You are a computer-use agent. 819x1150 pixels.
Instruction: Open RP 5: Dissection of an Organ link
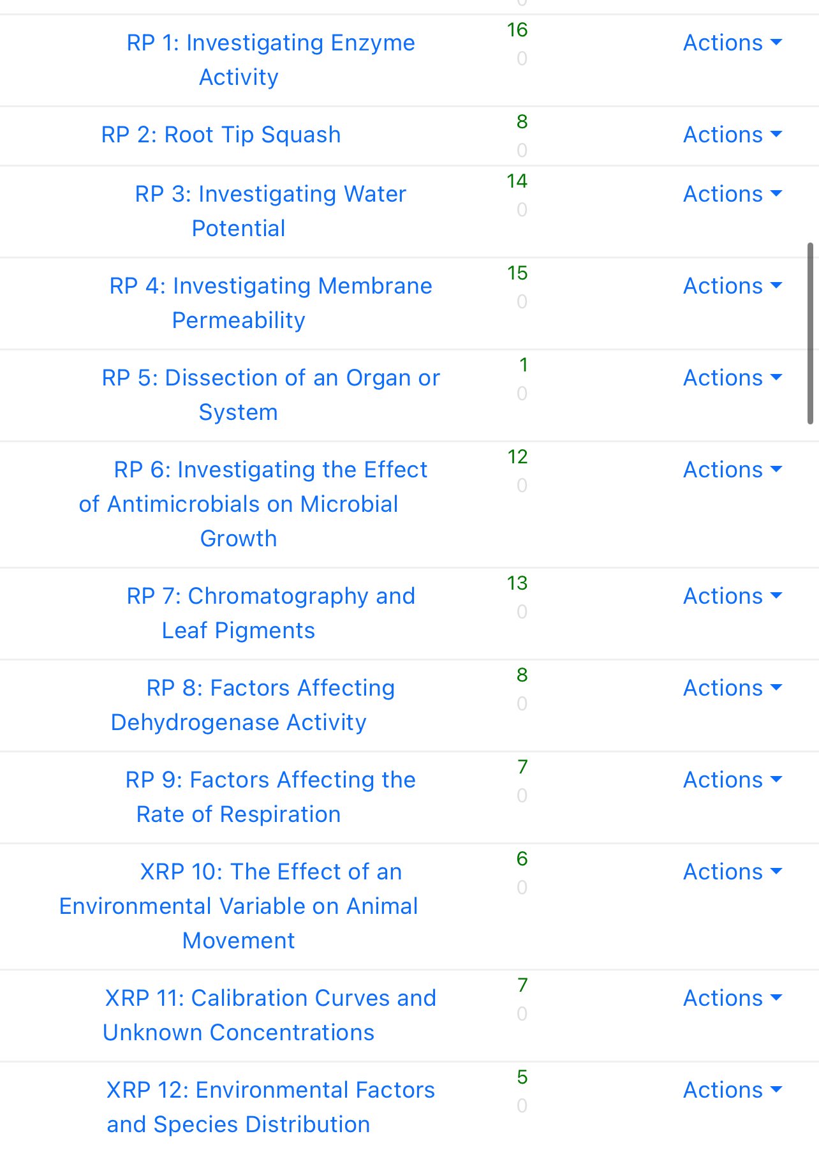pos(270,395)
